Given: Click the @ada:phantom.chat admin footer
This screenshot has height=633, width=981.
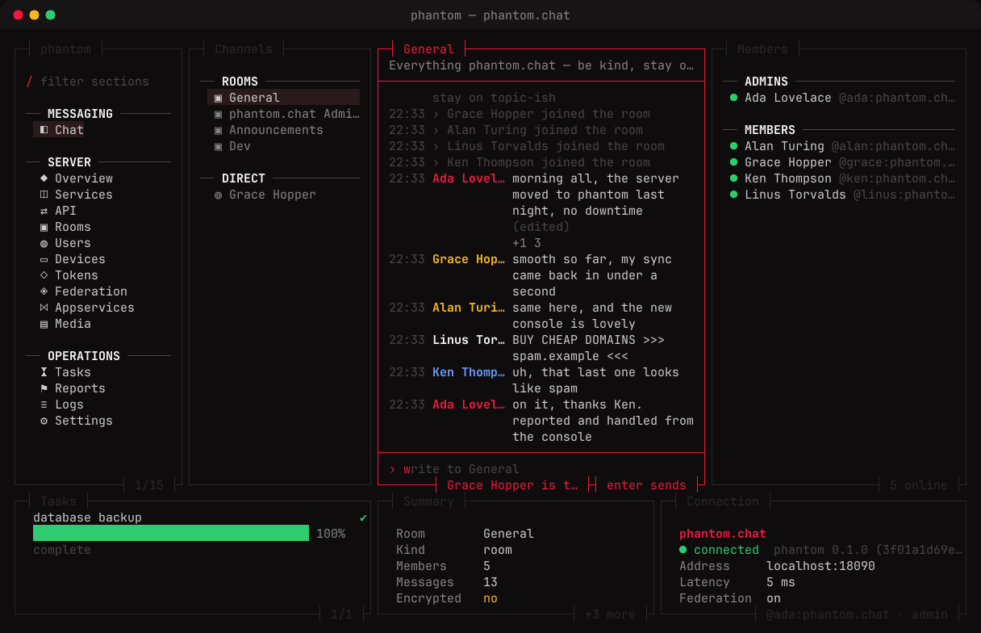Looking at the screenshot, I should (857, 614).
